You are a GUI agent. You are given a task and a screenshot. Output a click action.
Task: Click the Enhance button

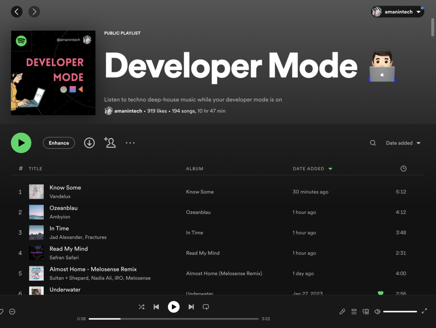pyautogui.click(x=59, y=143)
